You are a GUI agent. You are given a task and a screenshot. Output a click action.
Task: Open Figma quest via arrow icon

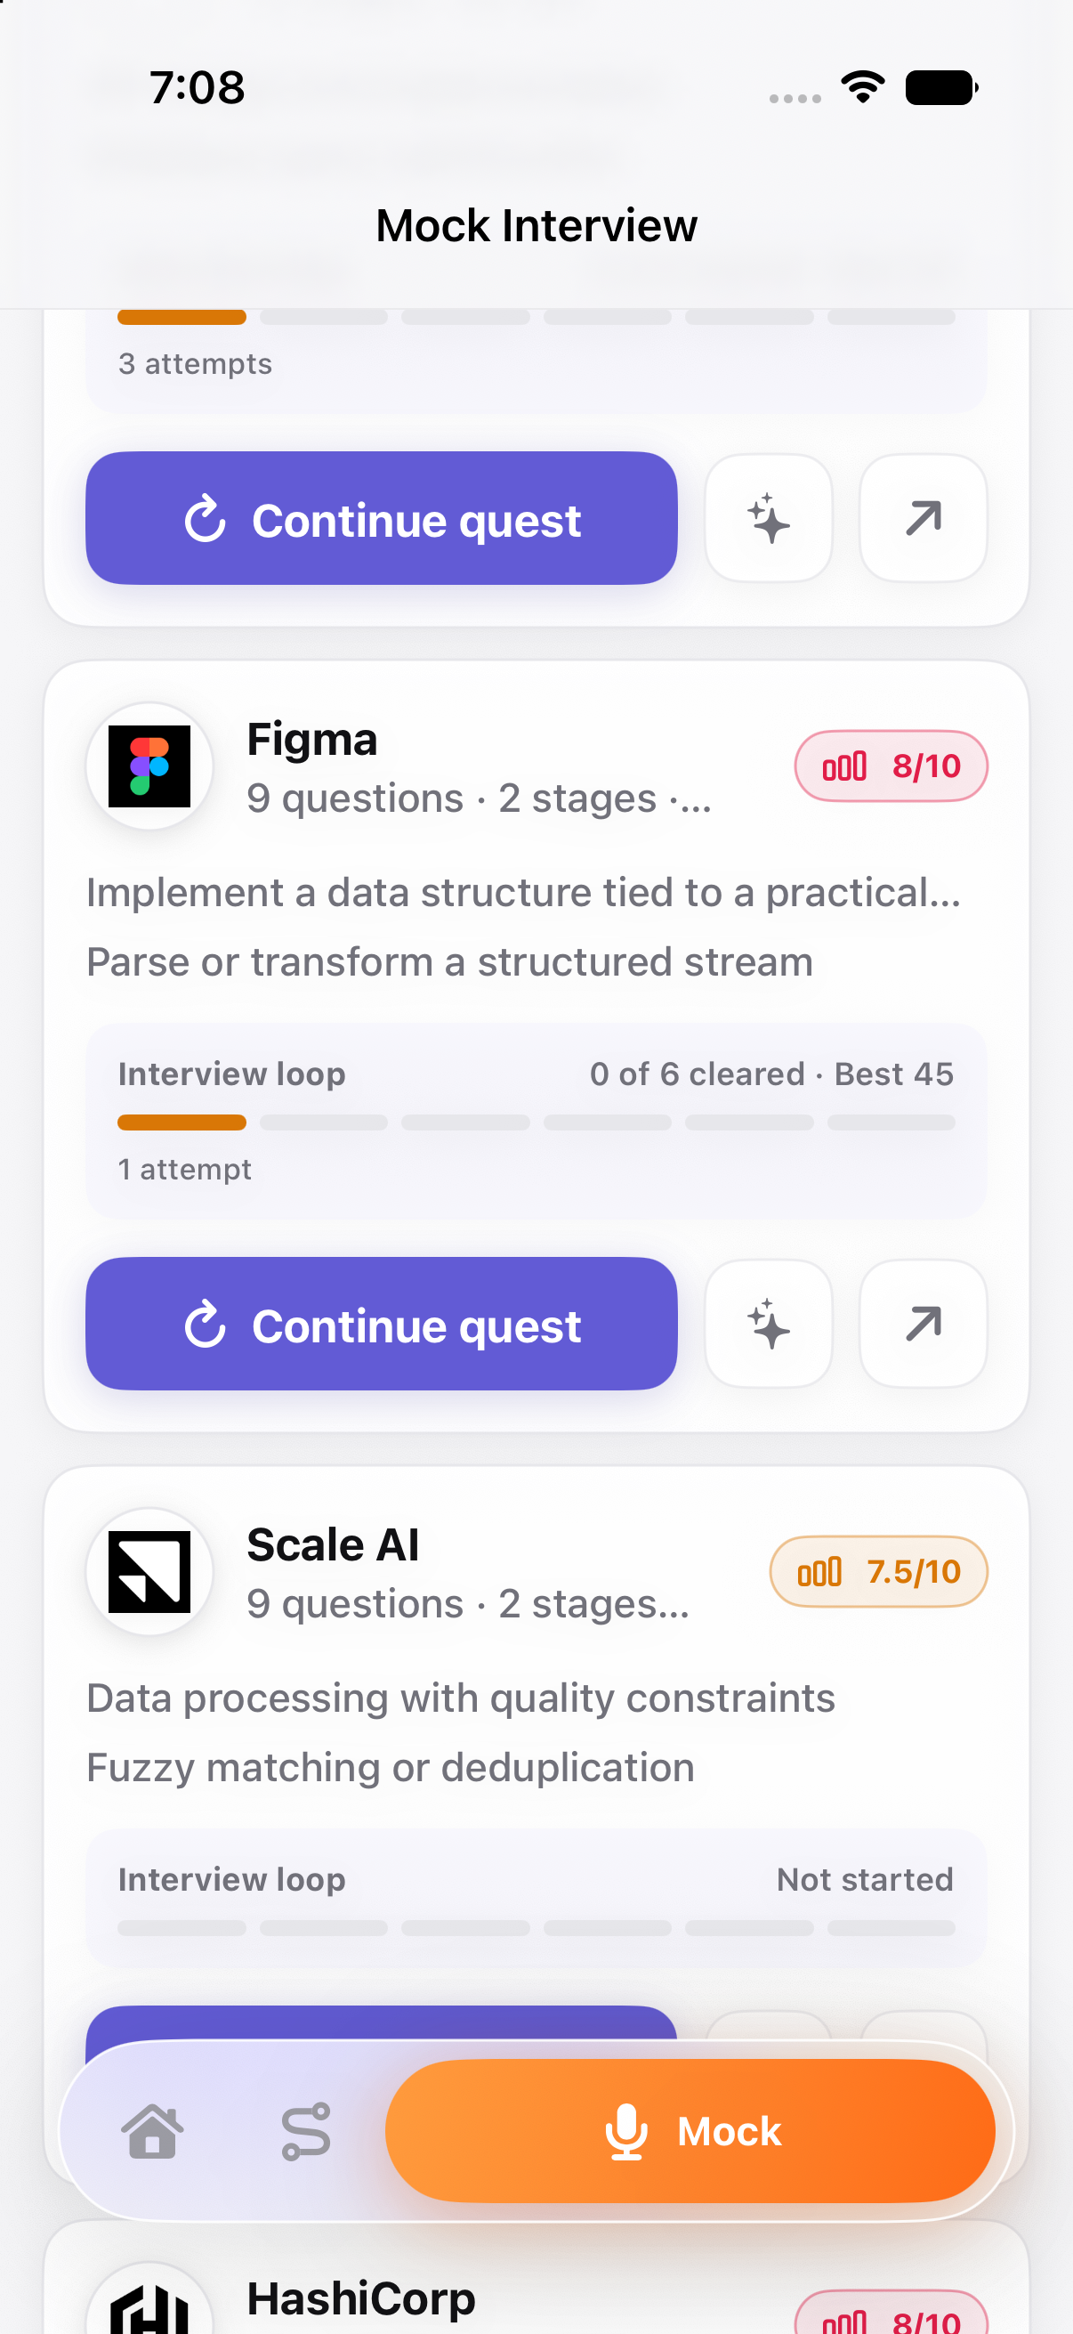[923, 1324]
